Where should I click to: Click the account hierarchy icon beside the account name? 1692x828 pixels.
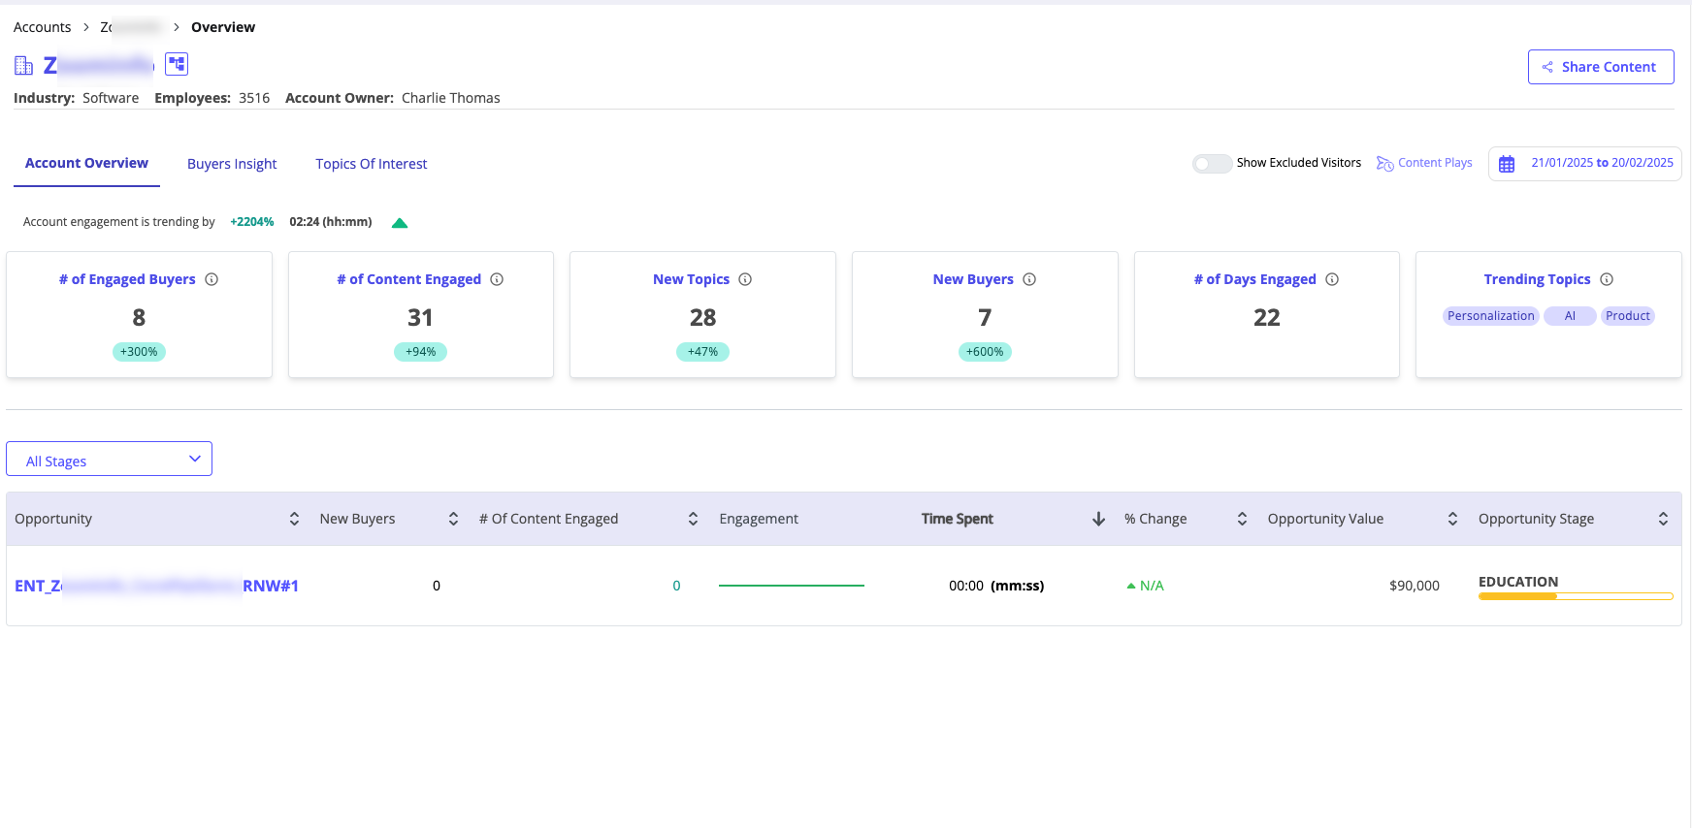(177, 64)
